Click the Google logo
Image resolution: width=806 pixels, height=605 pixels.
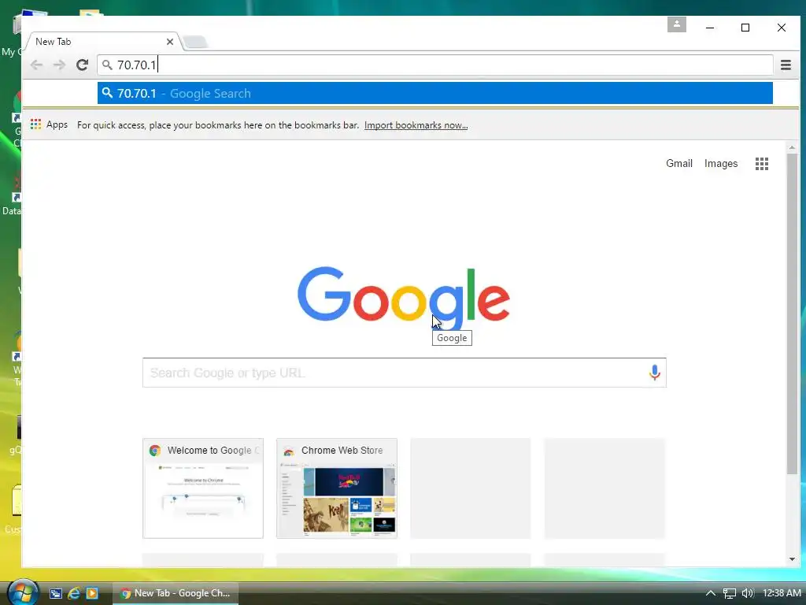404,297
